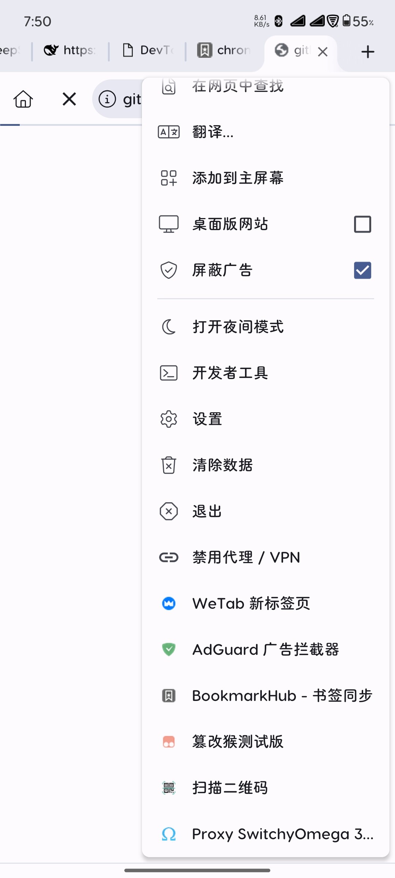Open 扫描二维码 scanner
The height and width of the screenshot is (878, 395).
coord(266,788)
